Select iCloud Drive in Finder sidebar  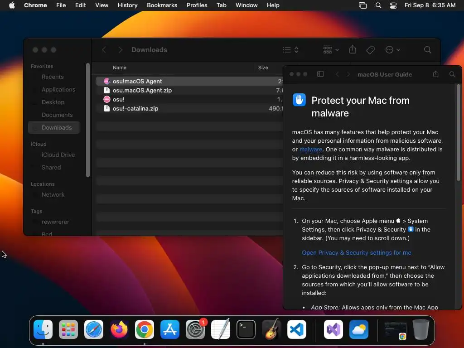[58, 155]
